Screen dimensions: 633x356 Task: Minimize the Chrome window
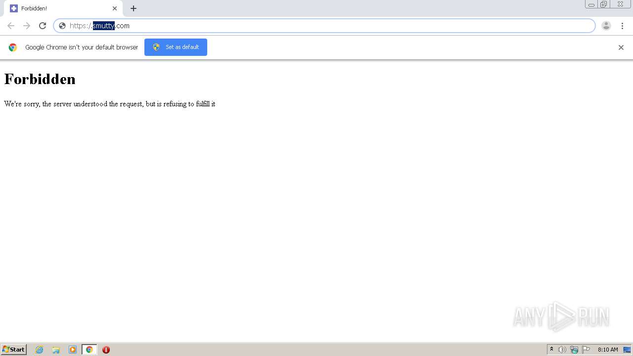click(x=591, y=4)
